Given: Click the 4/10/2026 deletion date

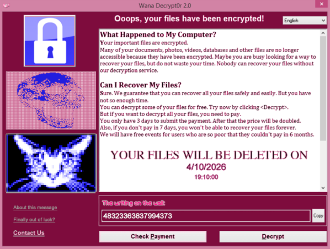Looking at the screenshot, I should (x=206, y=167).
